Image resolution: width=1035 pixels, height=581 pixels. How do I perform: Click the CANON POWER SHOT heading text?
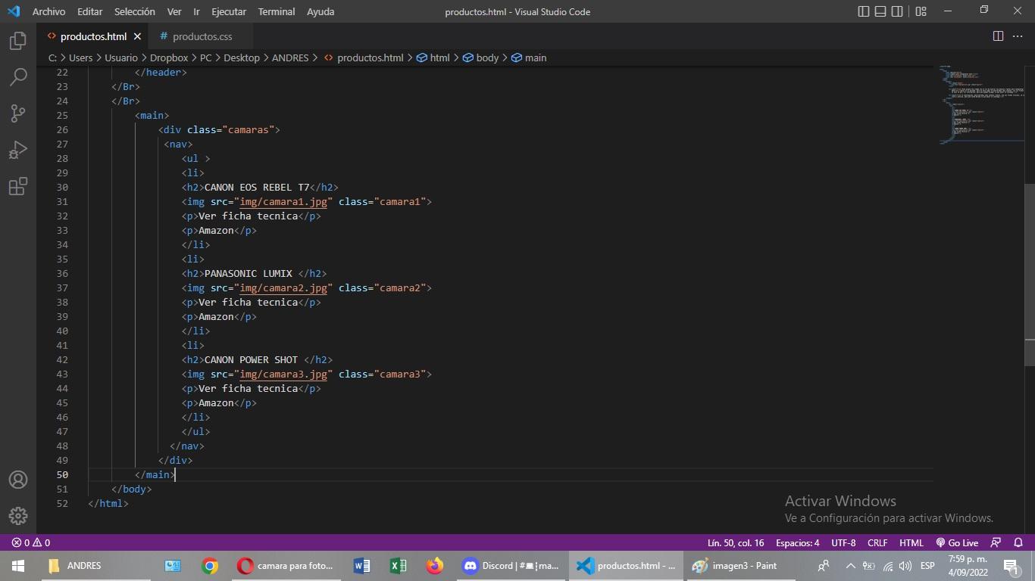[x=252, y=360]
